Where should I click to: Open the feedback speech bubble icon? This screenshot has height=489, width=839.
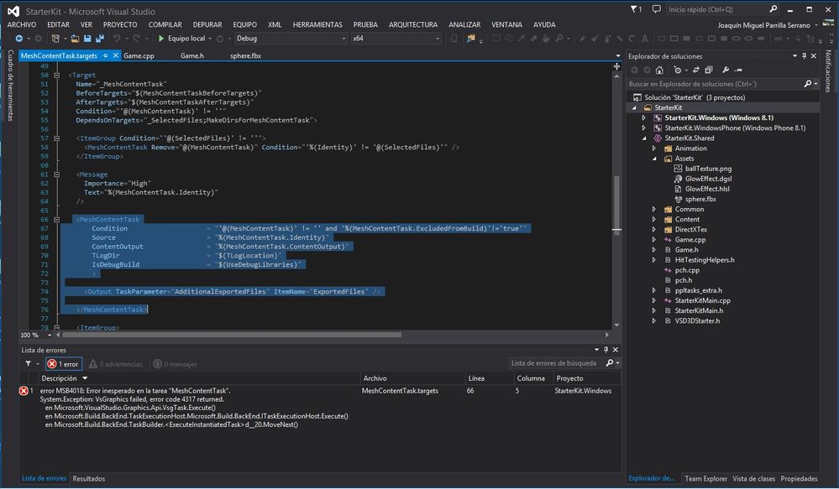pos(657,9)
